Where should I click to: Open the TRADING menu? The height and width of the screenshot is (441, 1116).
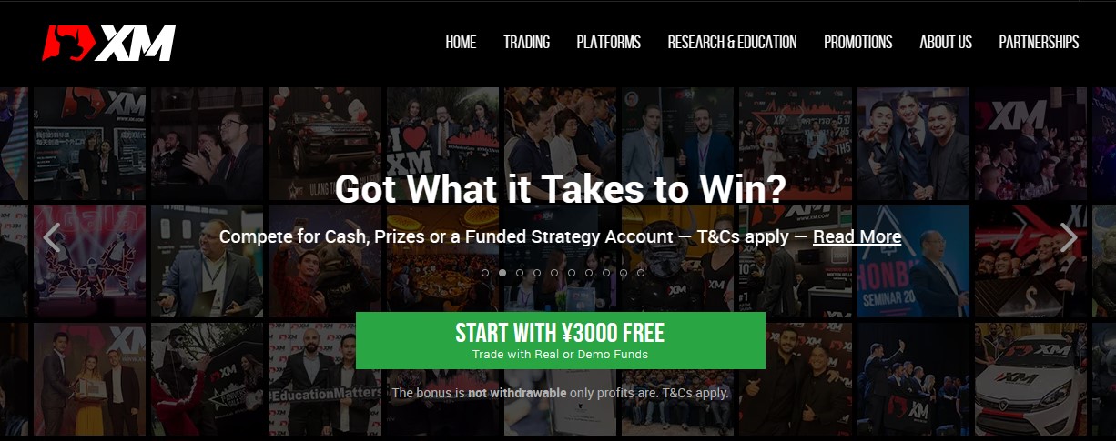point(527,42)
